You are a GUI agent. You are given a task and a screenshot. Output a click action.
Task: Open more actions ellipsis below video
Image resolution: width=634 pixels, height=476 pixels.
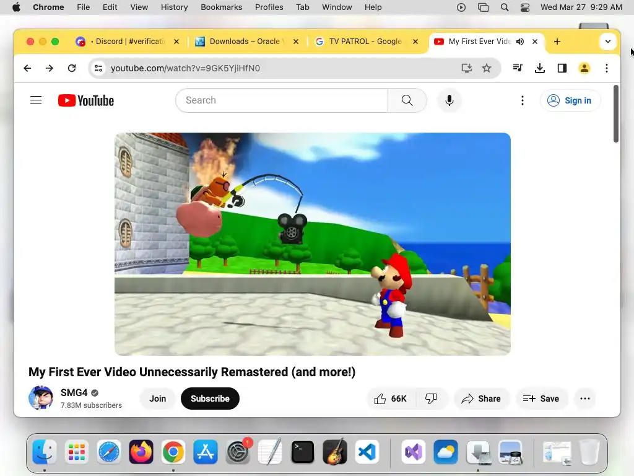[x=584, y=399]
